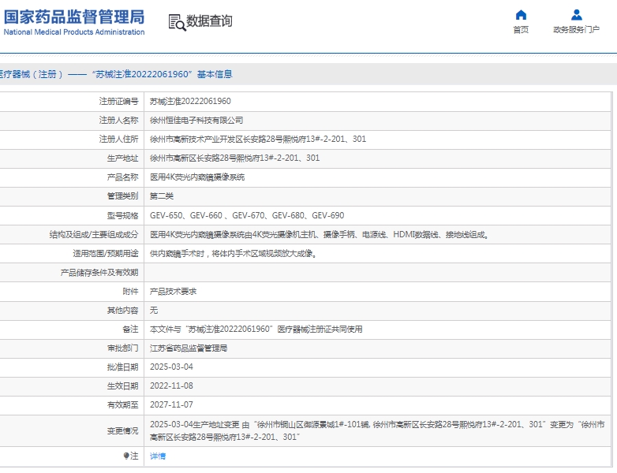Click the 第二类 management class value

click(162, 196)
